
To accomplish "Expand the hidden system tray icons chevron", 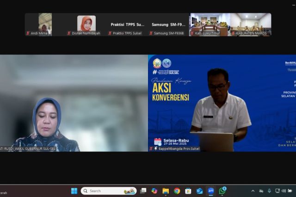I will [x=253, y=191].
